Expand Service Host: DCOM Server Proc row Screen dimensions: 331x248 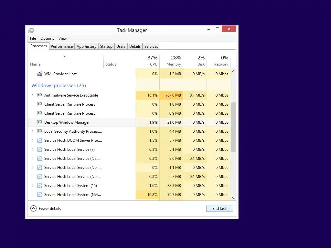click(32, 140)
